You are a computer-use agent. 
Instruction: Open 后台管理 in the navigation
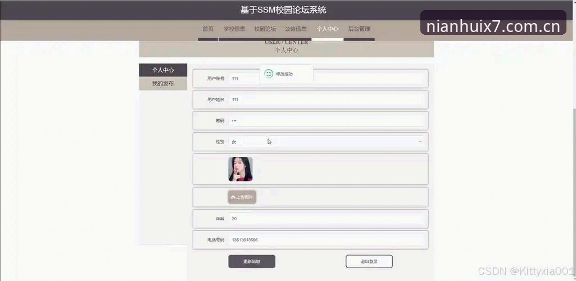pos(359,29)
